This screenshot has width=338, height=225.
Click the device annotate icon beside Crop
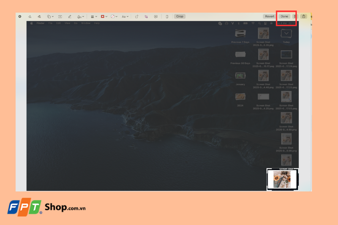[x=167, y=16]
